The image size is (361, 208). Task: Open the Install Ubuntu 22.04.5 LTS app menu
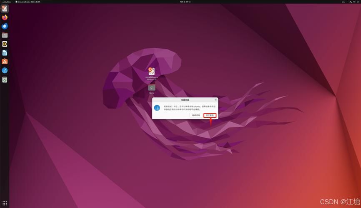(x=29, y=2)
